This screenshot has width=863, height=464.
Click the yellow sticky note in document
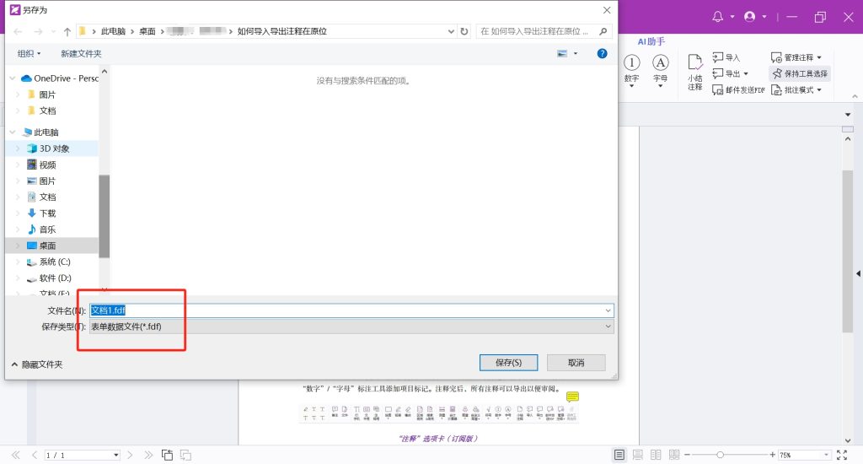pyautogui.click(x=572, y=397)
